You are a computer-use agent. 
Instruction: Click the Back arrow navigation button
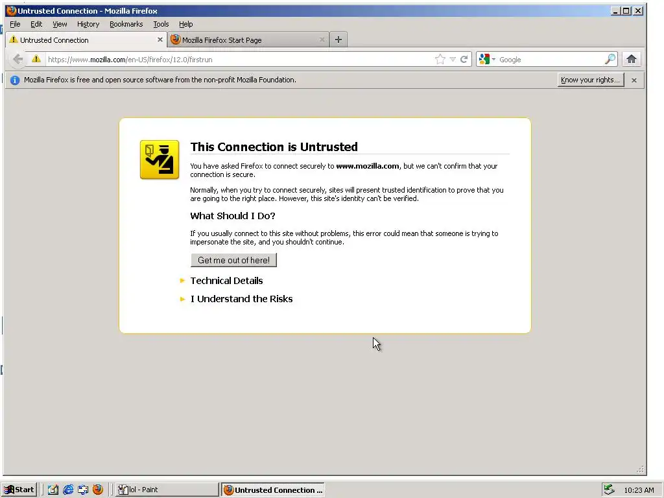click(18, 59)
